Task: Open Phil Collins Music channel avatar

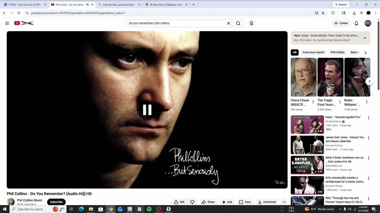Action: pyautogui.click(x=11, y=202)
